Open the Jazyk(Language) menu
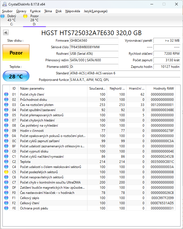Image resolution: width=183 pixels, height=229 pixels. tap(96, 11)
